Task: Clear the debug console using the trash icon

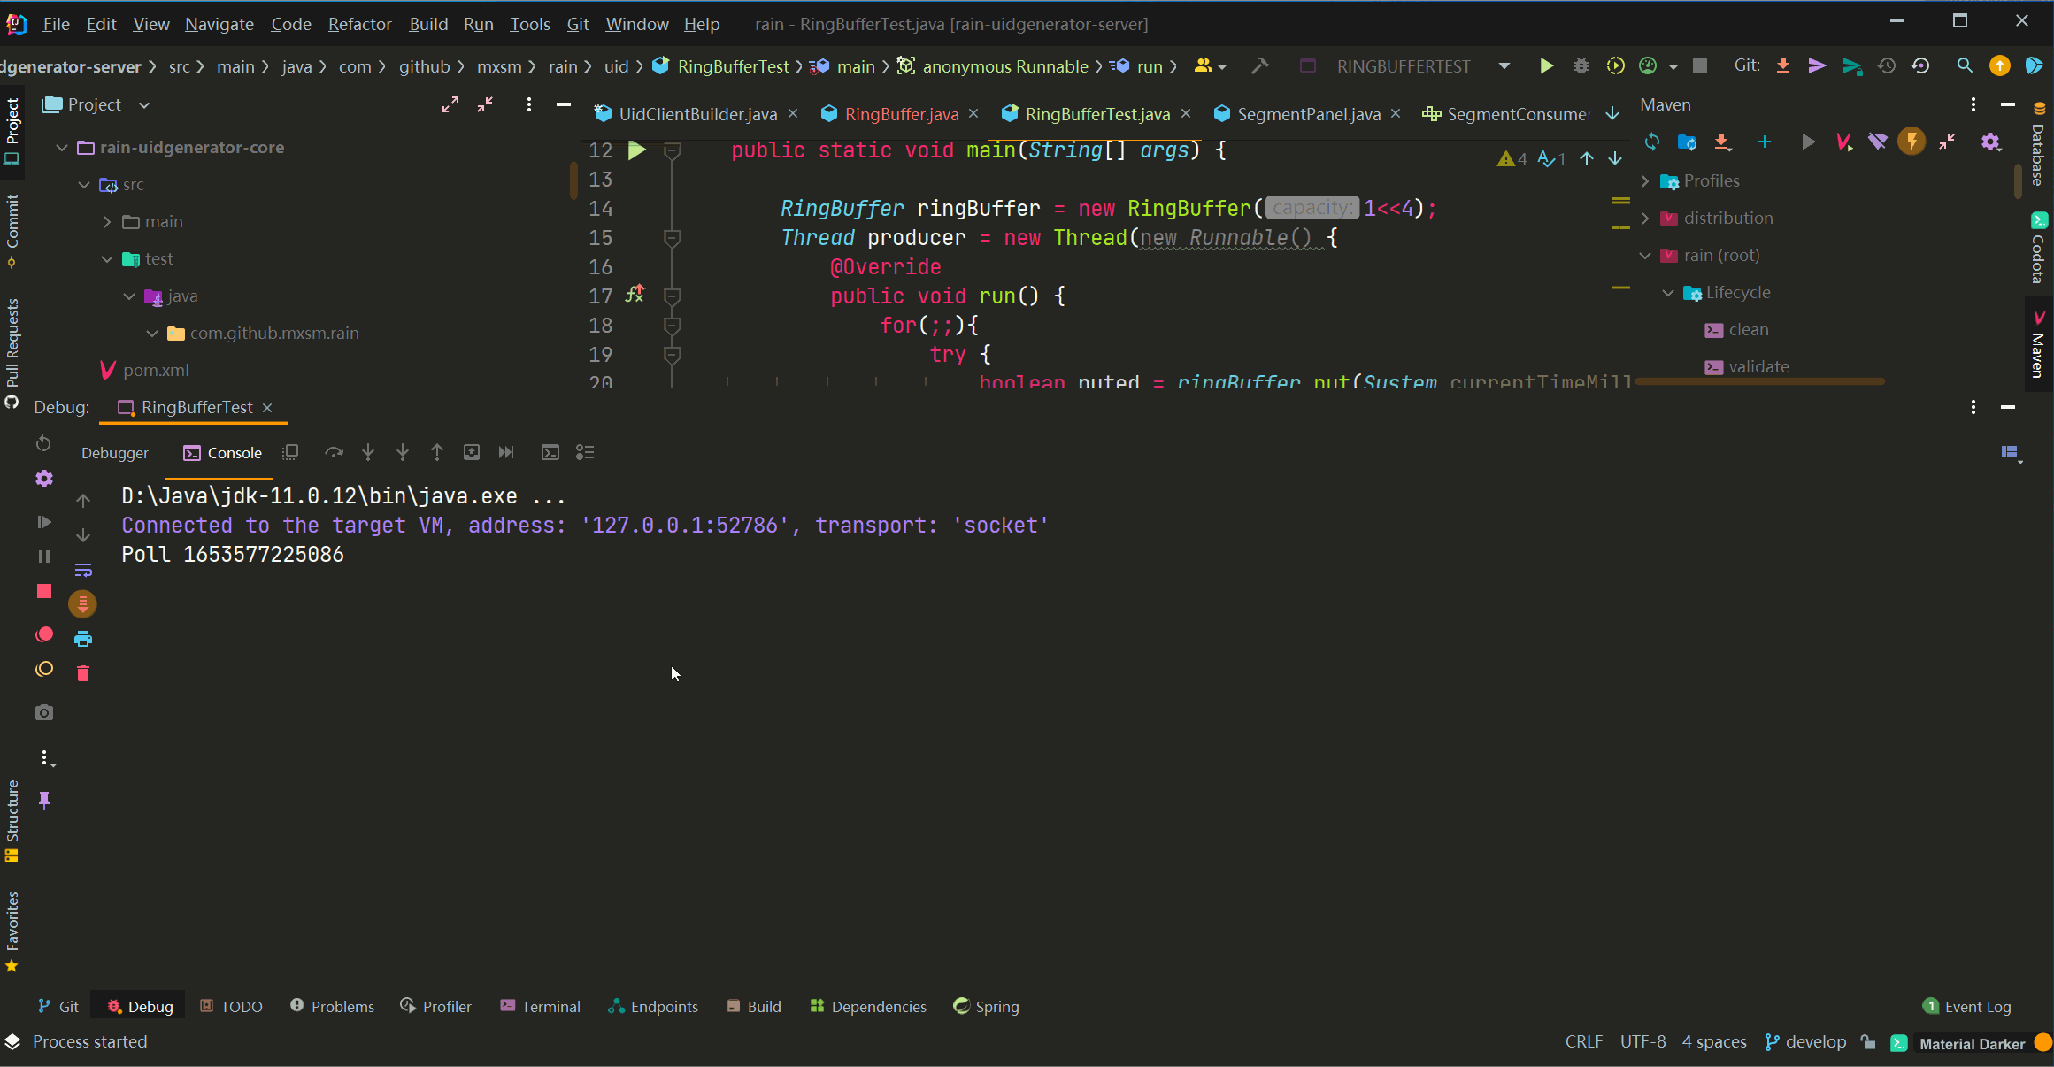Action: point(83,672)
